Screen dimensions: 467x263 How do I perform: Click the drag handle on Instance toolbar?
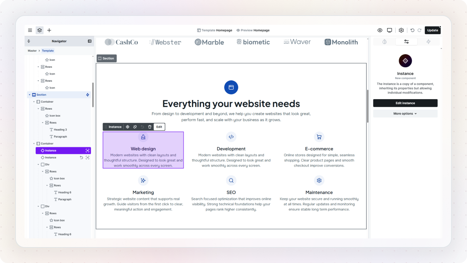[x=106, y=127]
